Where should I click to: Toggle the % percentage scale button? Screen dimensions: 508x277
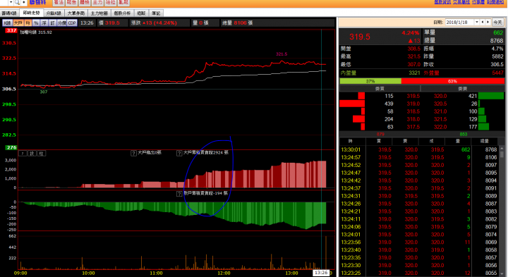[36, 23]
